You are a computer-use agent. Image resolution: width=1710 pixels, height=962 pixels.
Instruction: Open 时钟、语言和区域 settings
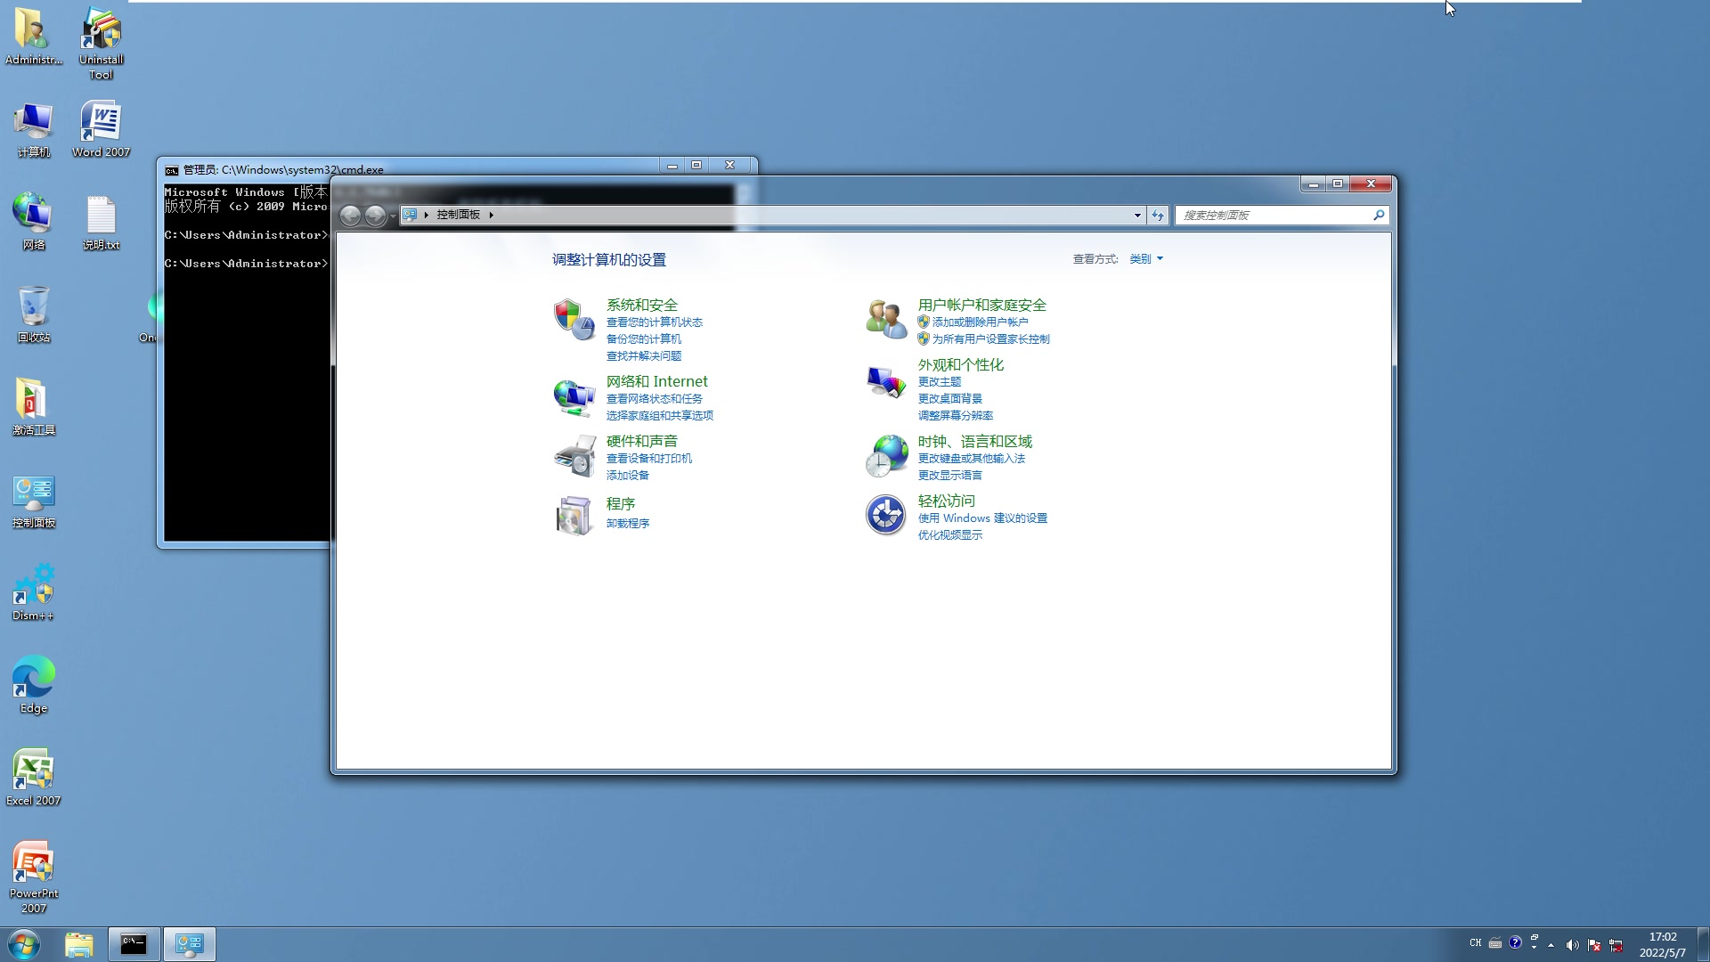(x=973, y=441)
